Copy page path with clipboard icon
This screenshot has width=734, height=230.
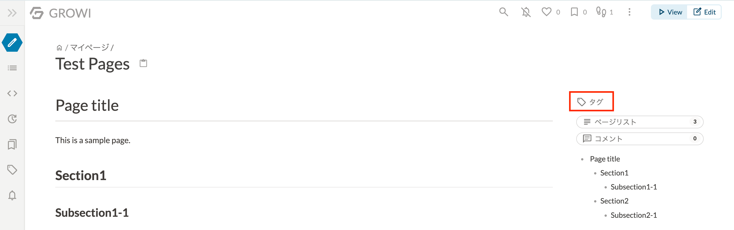143,63
